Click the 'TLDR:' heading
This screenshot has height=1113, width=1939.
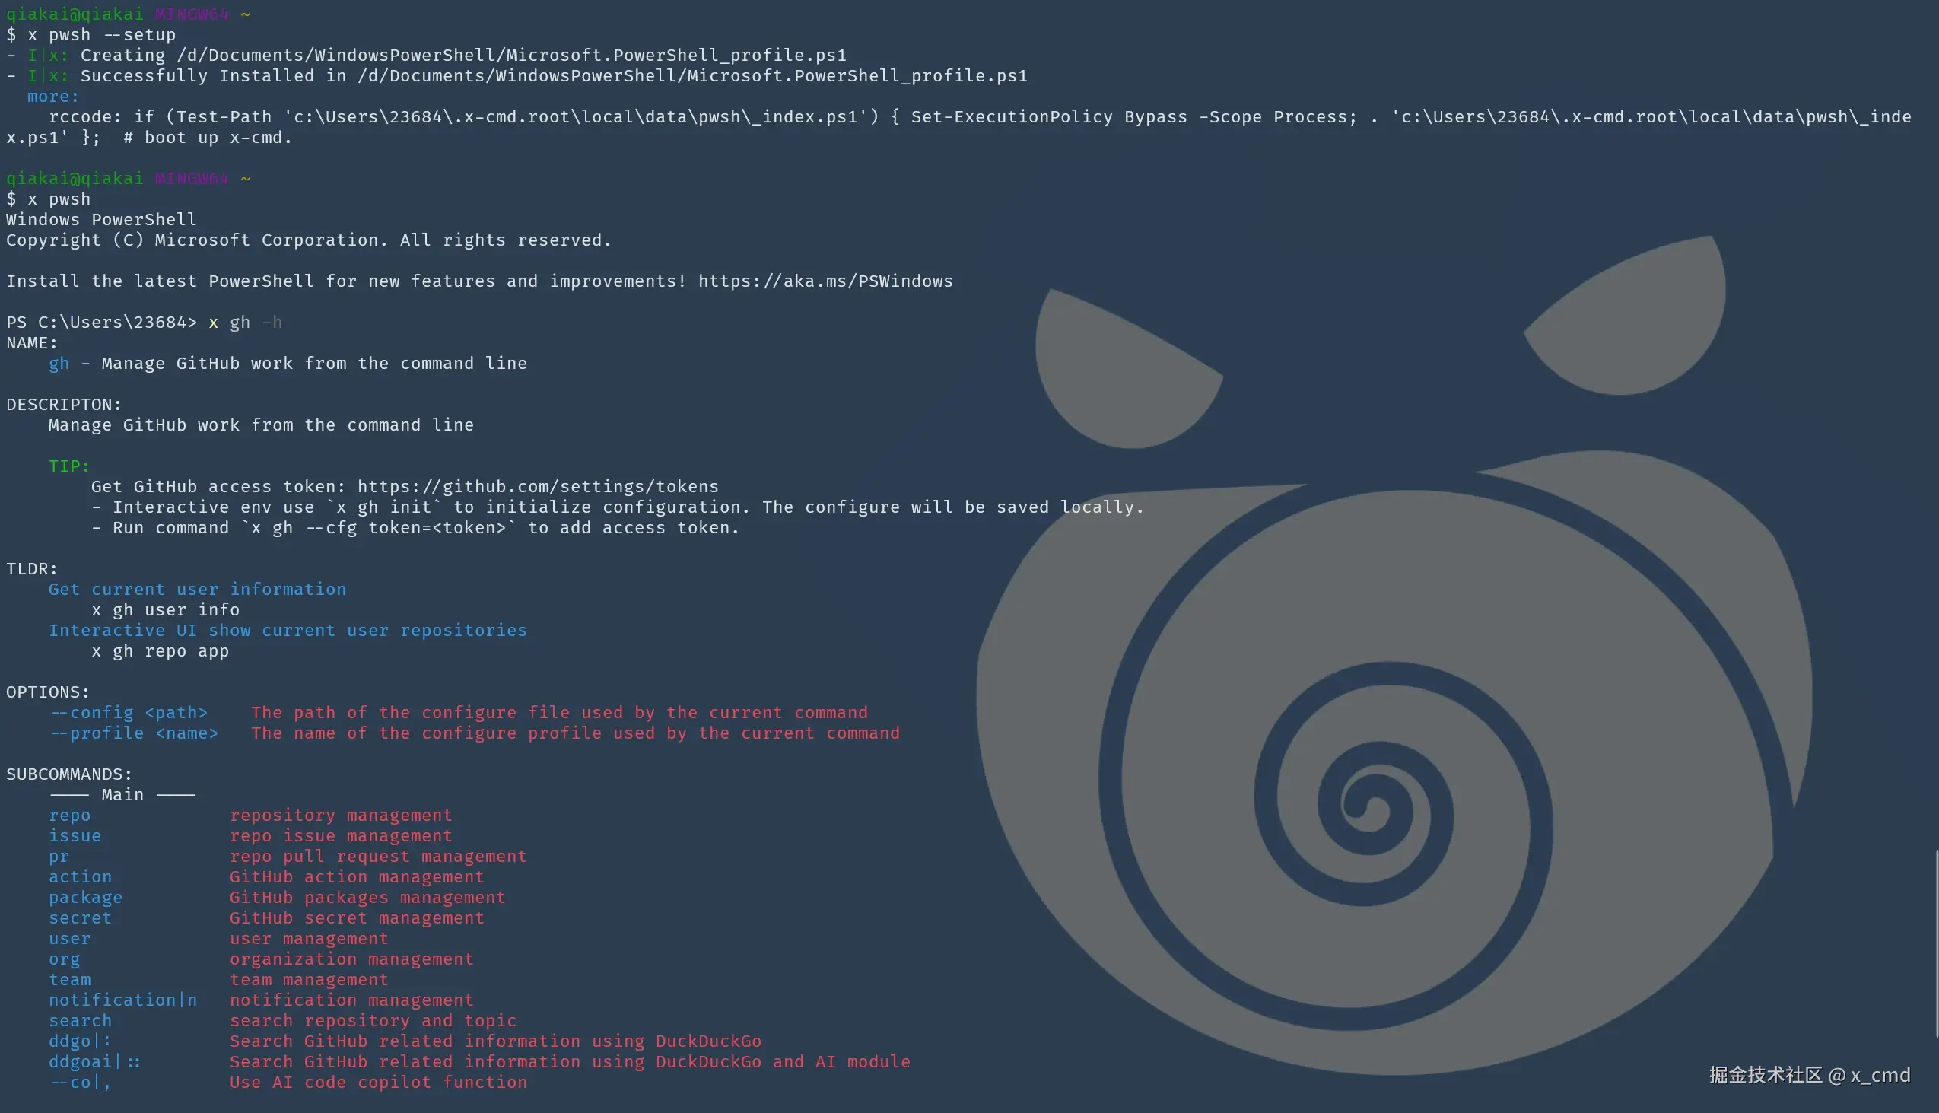pyautogui.click(x=32, y=569)
